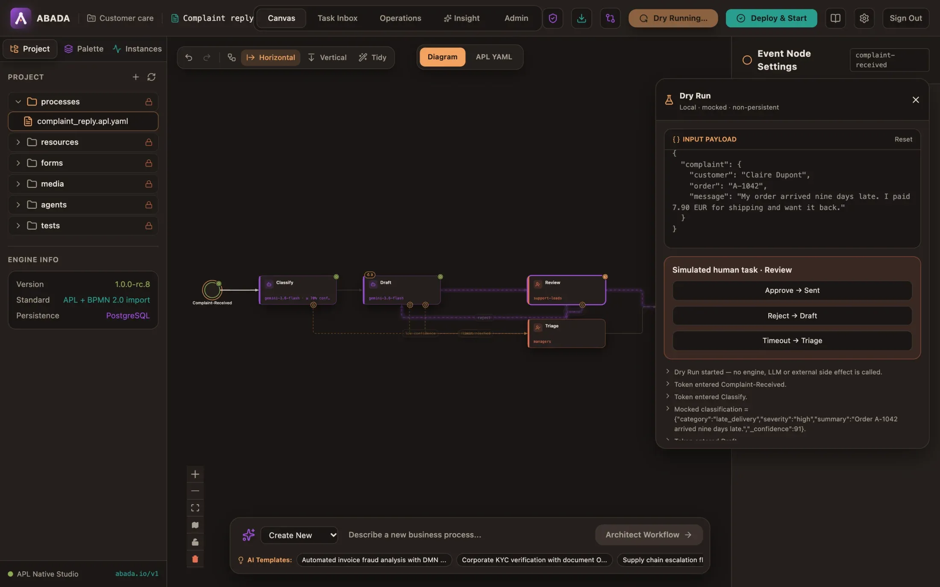Toggle the canvas minimap icon
Image resolution: width=940 pixels, height=587 pixels.
[195, 525]
